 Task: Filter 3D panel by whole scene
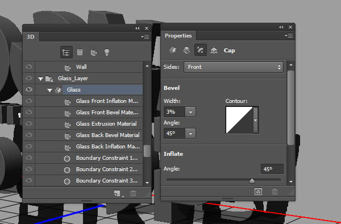point(66,52)
